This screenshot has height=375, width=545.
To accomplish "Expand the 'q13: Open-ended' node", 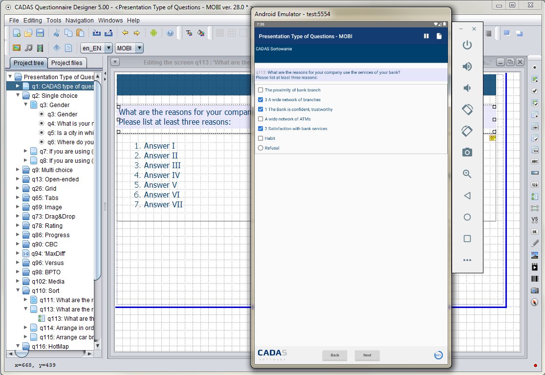I will click(18, 179).
